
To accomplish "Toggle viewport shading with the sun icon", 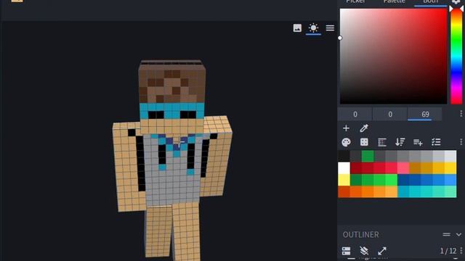I will [x=313, y=28].
